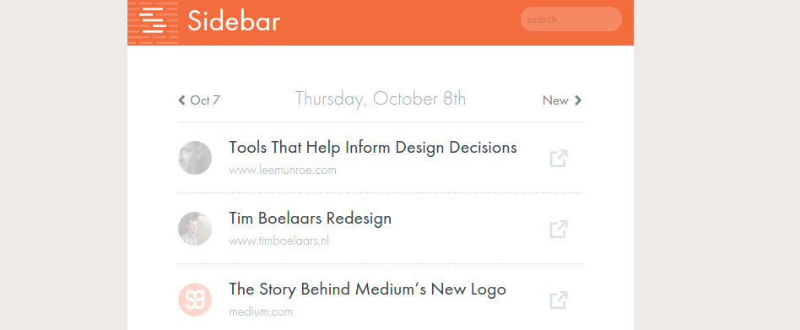Open the Tim Boelaars Redesign article
The image size is (800, 330).
coord(311,219)
